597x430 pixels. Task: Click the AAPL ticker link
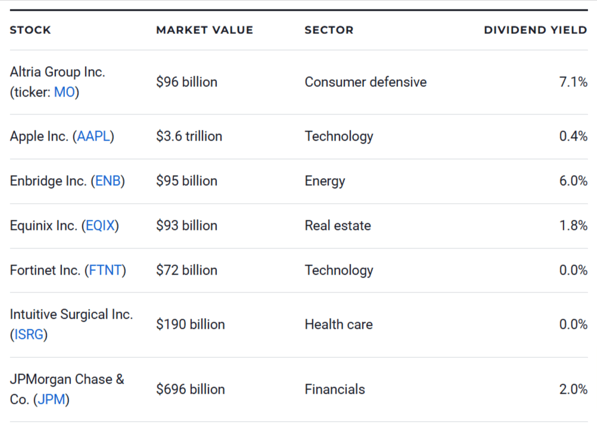click(94, 136)
